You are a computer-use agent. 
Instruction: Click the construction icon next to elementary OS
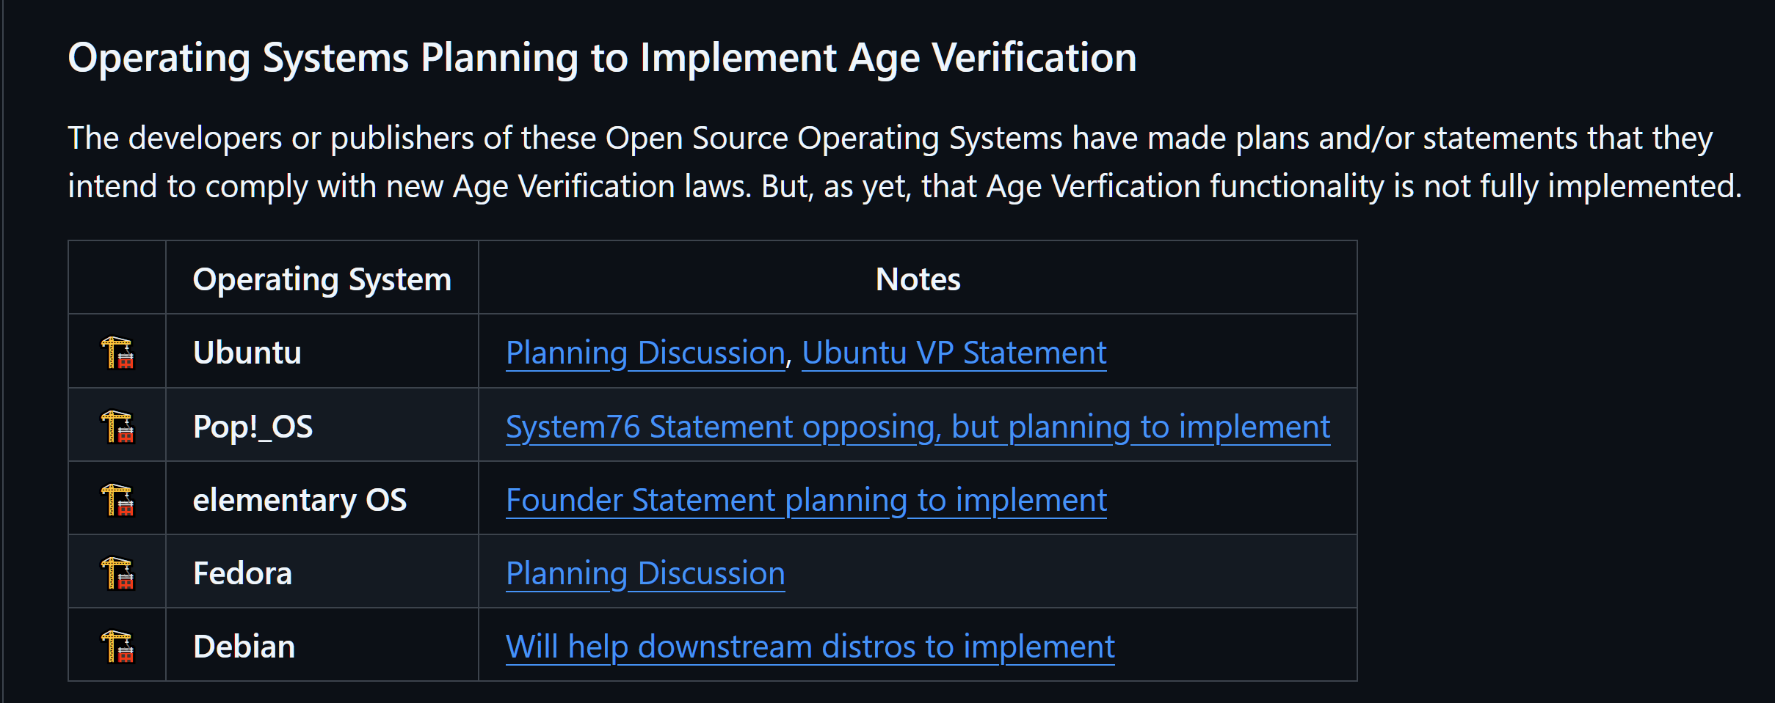117,500
